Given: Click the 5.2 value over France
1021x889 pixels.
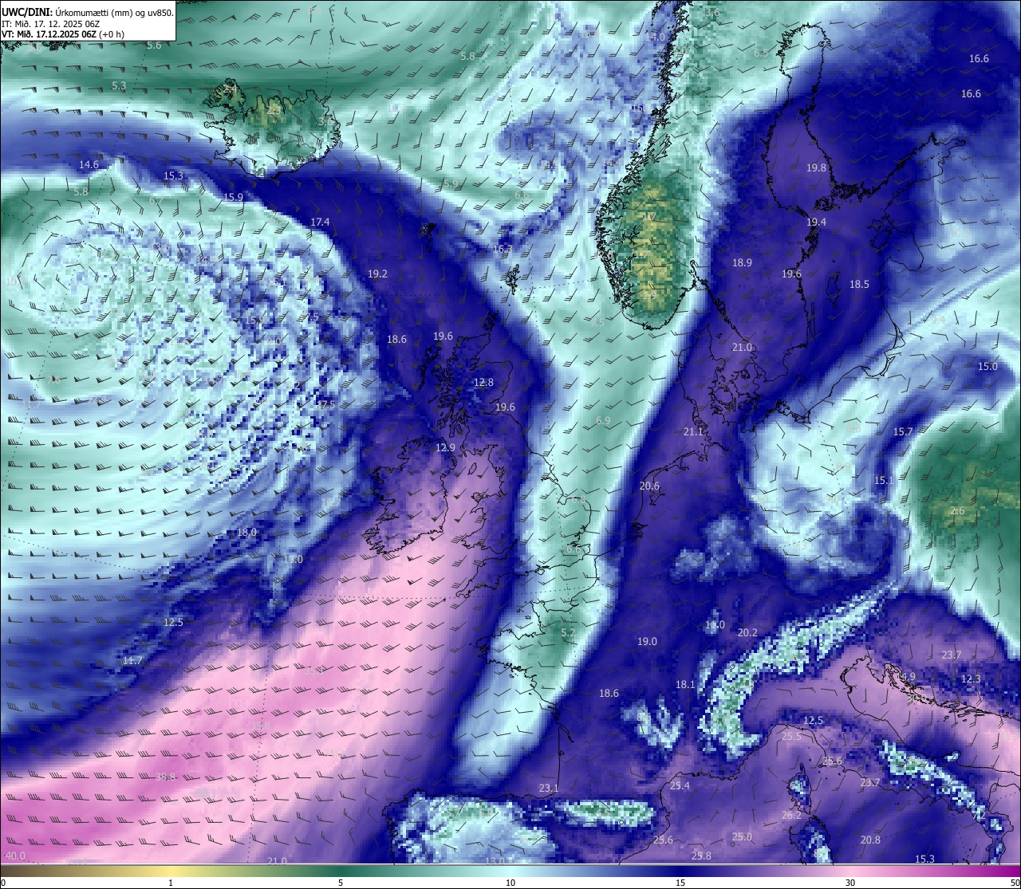Looking at the screenshot, I should coord(568,632).
